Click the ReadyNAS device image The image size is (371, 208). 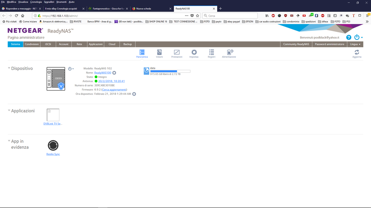point(56,79)
